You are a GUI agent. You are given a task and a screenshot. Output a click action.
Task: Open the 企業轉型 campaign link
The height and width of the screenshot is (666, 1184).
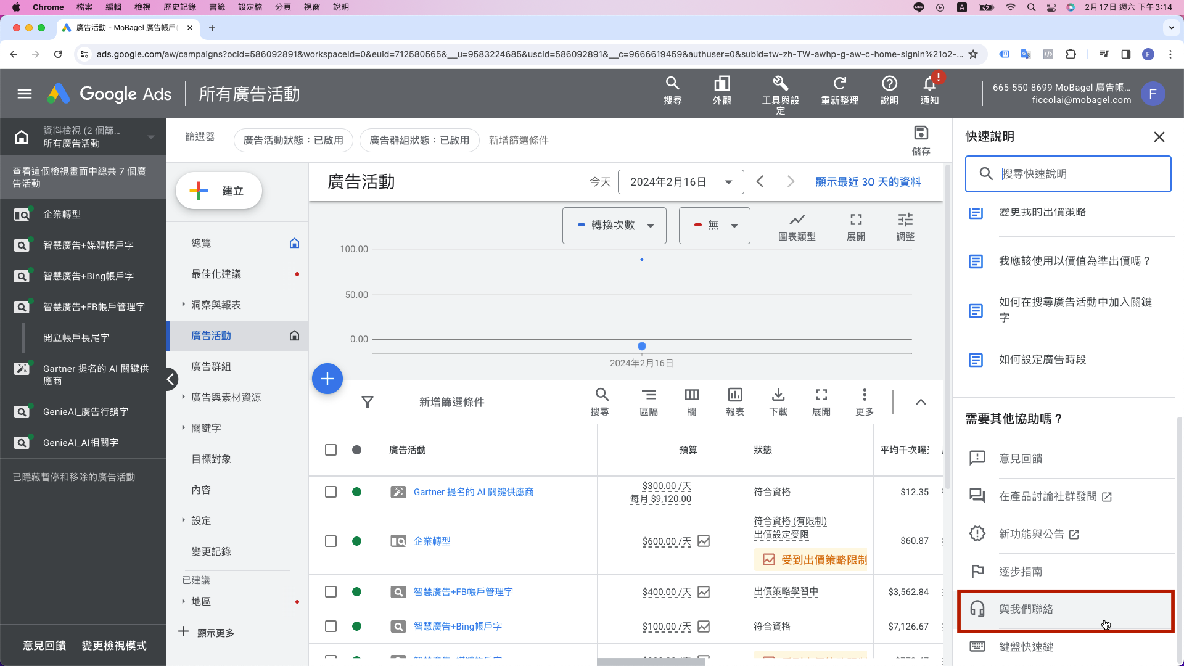pyautogui.click(x=432, y=541)
